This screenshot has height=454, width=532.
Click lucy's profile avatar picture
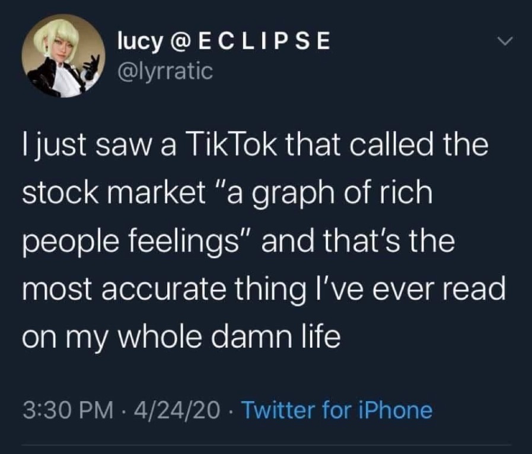tap(63, 56)
